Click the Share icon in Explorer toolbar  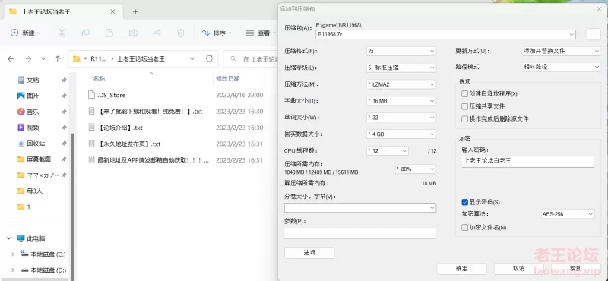[157, 33]
